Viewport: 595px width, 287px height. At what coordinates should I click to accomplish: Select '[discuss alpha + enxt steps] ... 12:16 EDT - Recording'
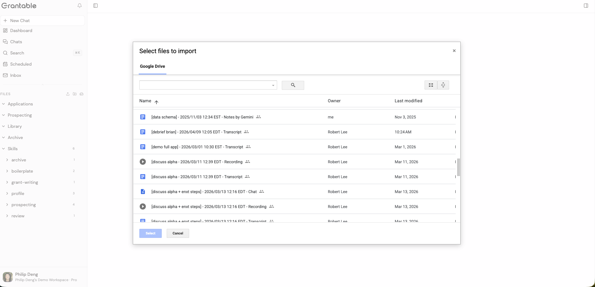click(294, 206)
